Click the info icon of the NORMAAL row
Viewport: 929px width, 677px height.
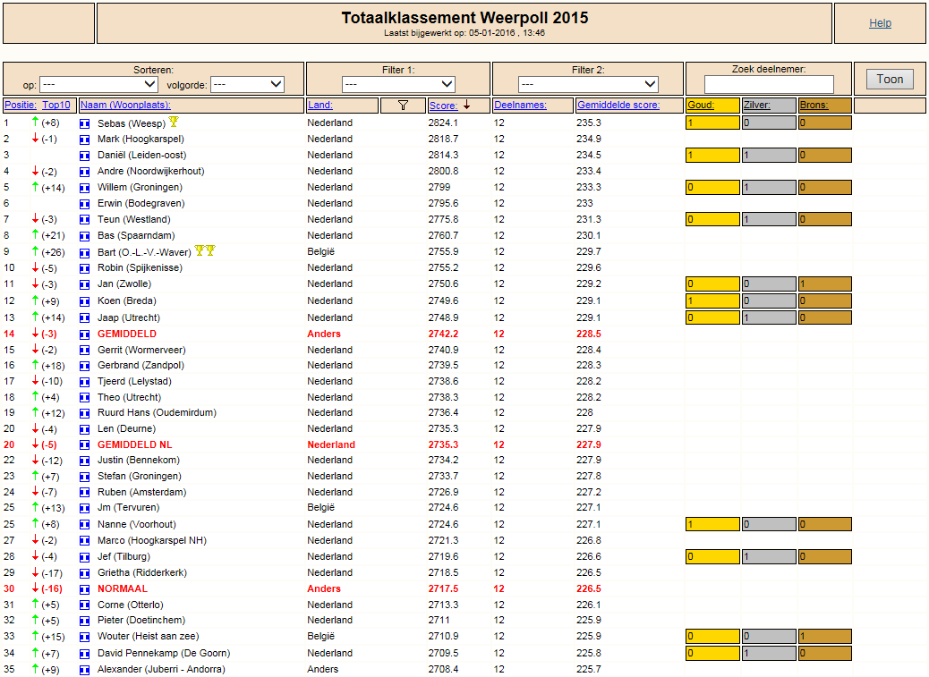(85, 589)
